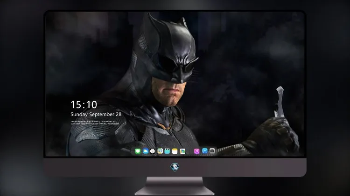Open the Weather app in dock
Screen dimensions: 350x196
point(146,151)
